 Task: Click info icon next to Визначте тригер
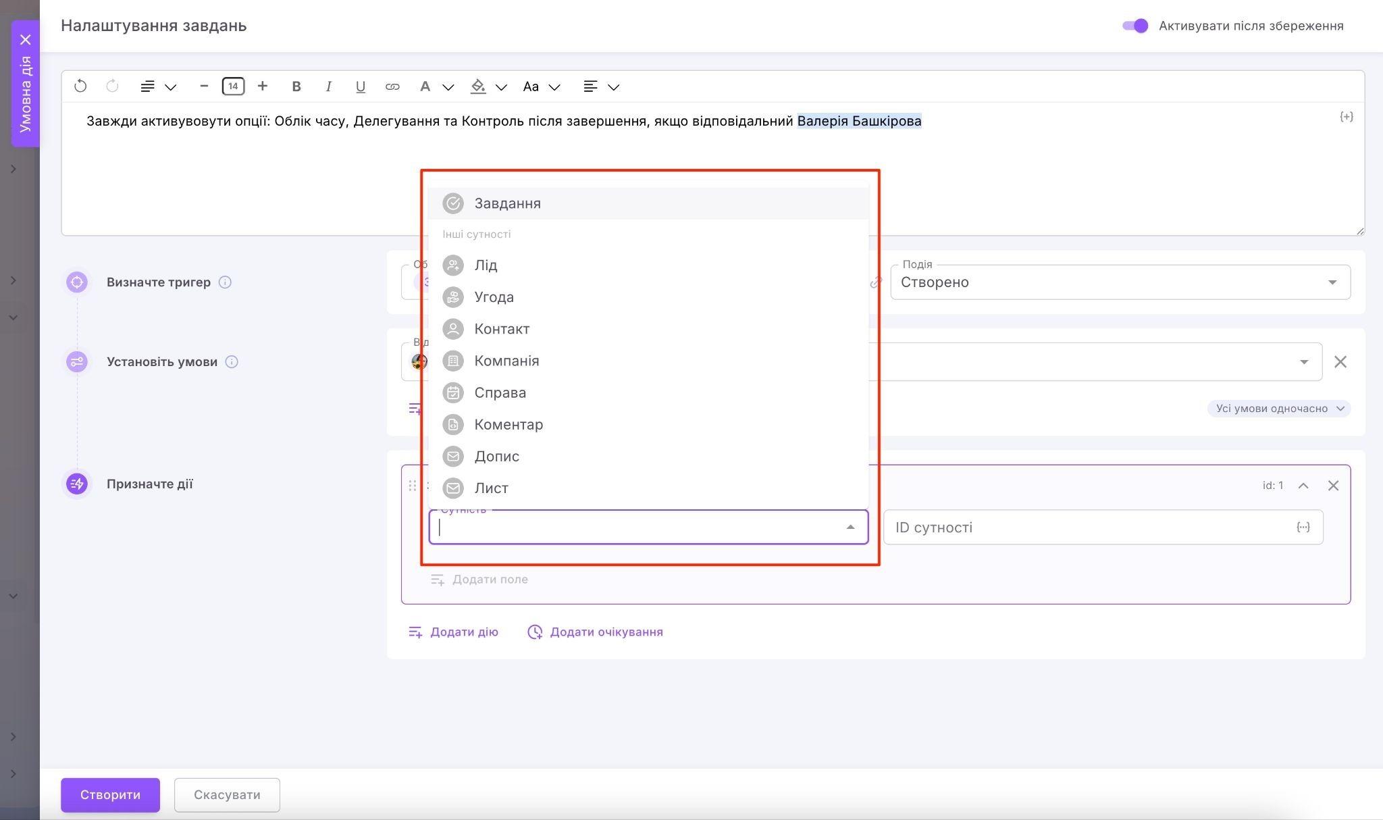pyautogui.click(x=226, y=282)
